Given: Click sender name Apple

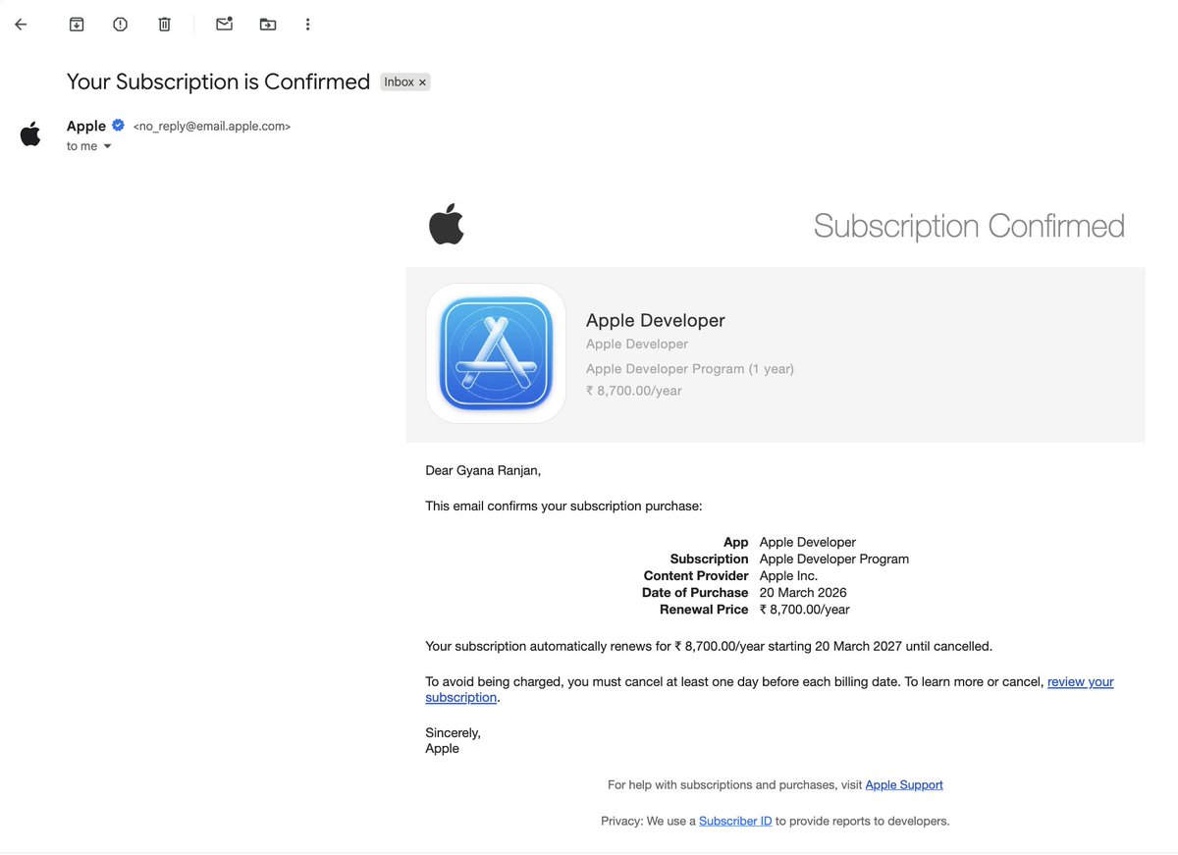Looking at the screenshot, I should pyautogui.click(x=86, y=126).
